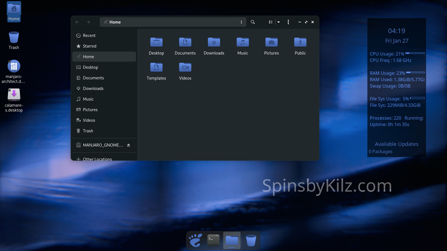Open the calamares.desktop installer desktop icon
This screenshot has height=251, width=447.
(14, 95)
